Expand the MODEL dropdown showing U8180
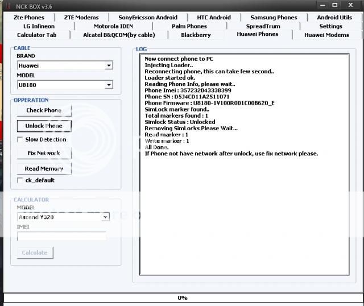This screenshot has width=364, height=306. tap(109, 85)
